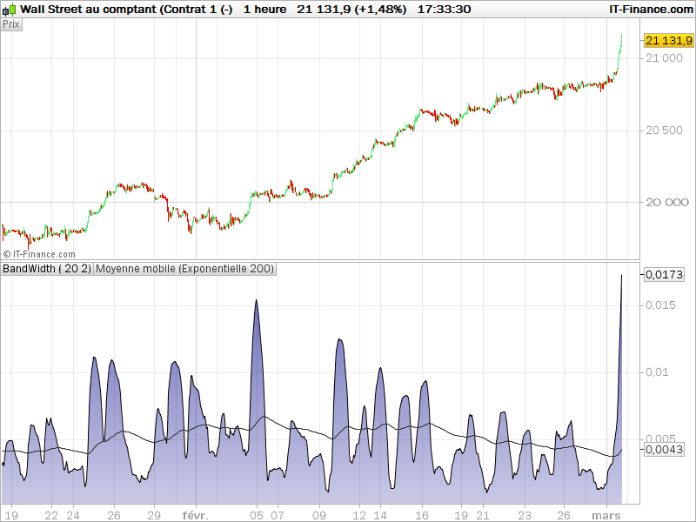Click the 'févr.' date axis label
Screen dimensions: 696x522
[x=195, y=515]
